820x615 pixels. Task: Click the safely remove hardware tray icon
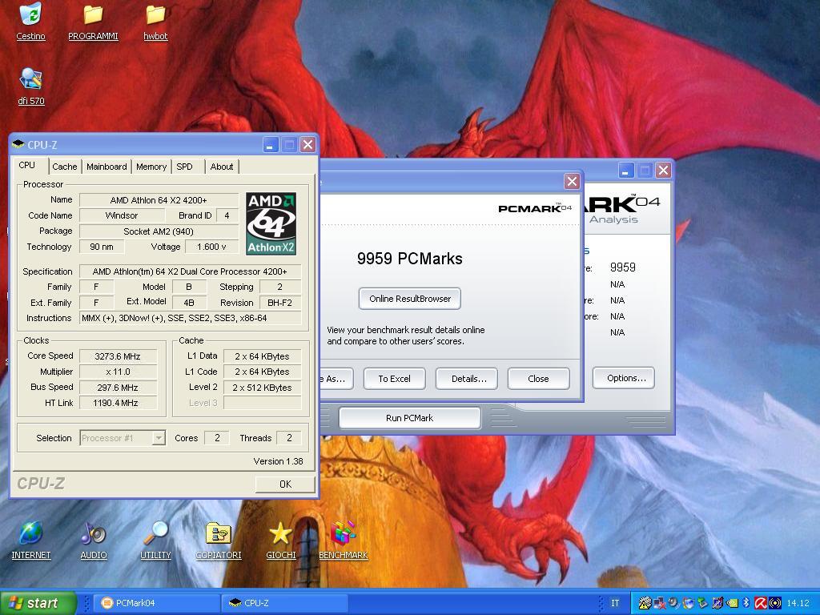tap(703, 603)
